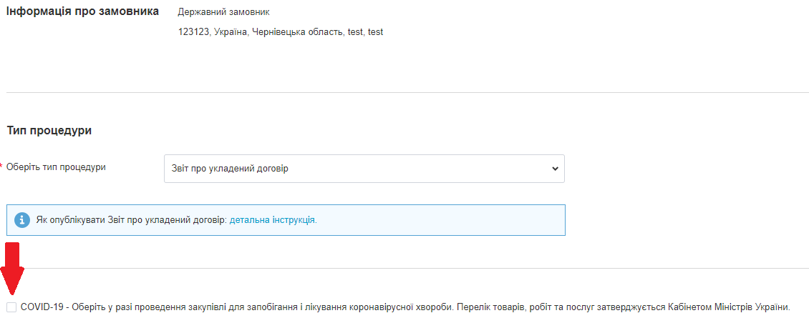Open the 'детальна інструкція' link

[x=273, y=220]
